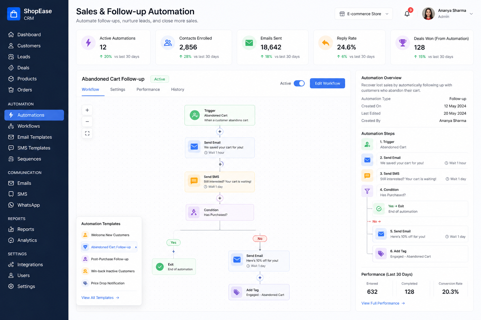
Task: Click the Deals Won trophy icon
Action: [x=403, y=42]
